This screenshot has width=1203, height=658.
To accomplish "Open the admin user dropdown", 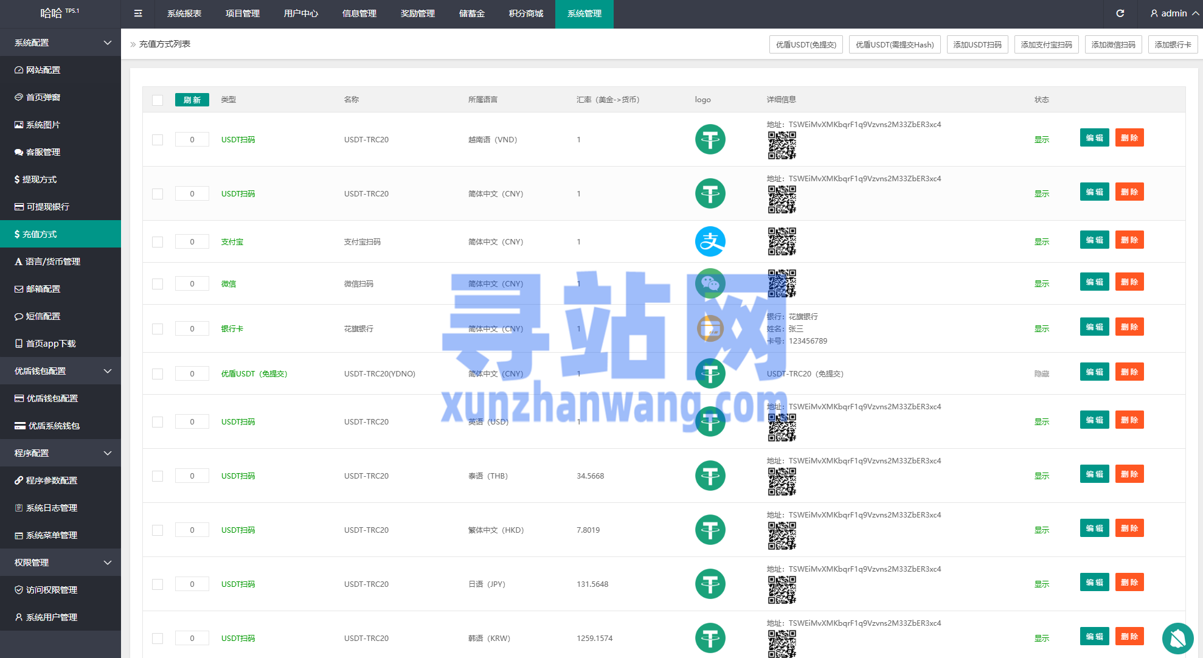I will click(x=1174, y=13).
